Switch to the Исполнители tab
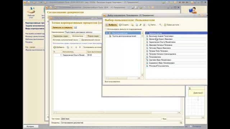The image size is (230, 129). coord(78,36)
